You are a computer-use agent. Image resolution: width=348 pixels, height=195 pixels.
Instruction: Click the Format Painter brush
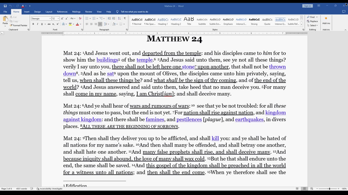(x=18, y=25)
